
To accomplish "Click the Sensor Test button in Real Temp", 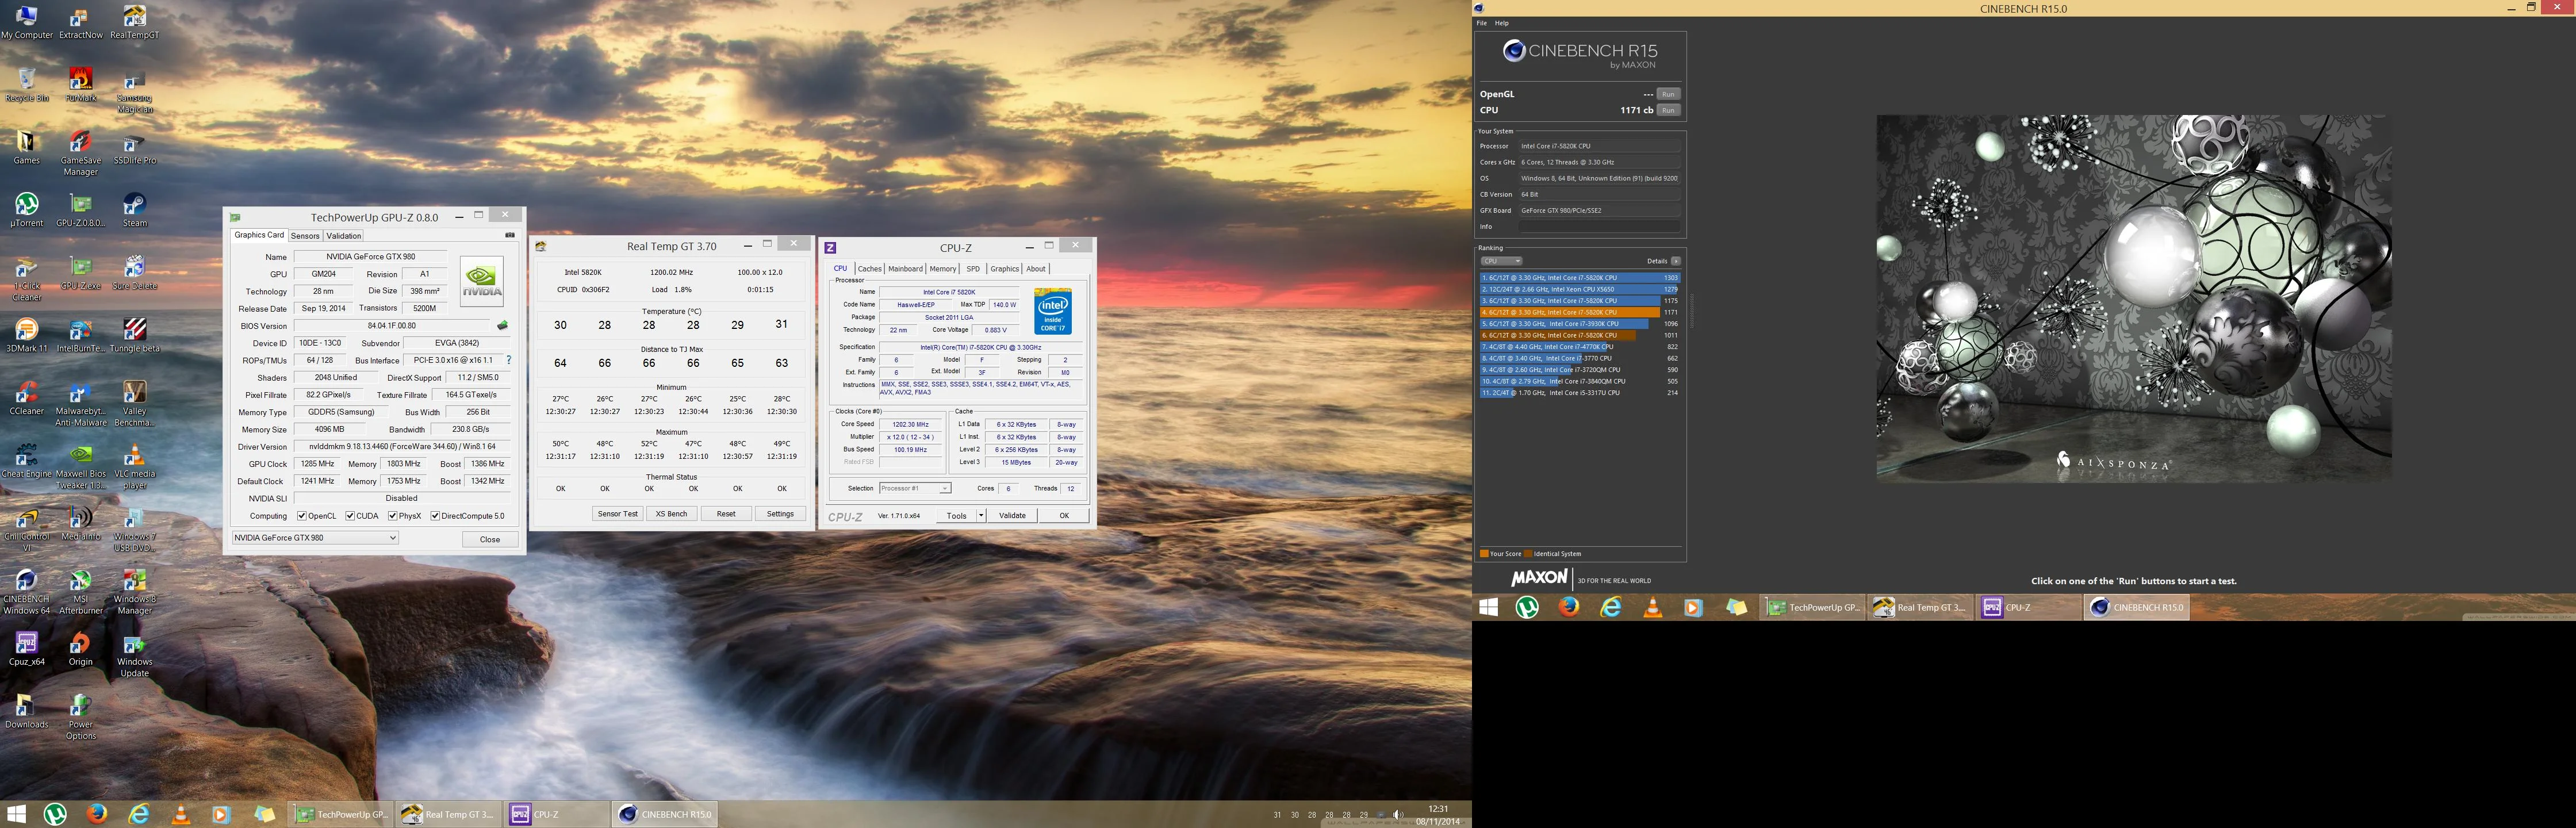I will coord(617,514).
